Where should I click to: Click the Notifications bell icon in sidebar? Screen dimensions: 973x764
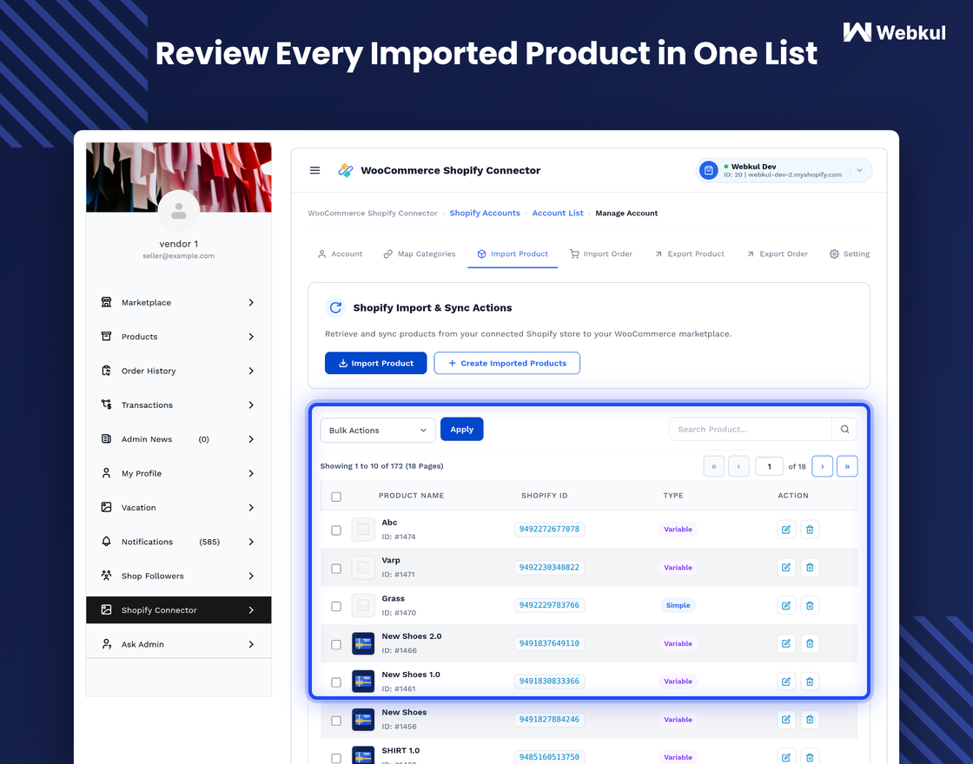pyautogui.click(x=106, y=542)
